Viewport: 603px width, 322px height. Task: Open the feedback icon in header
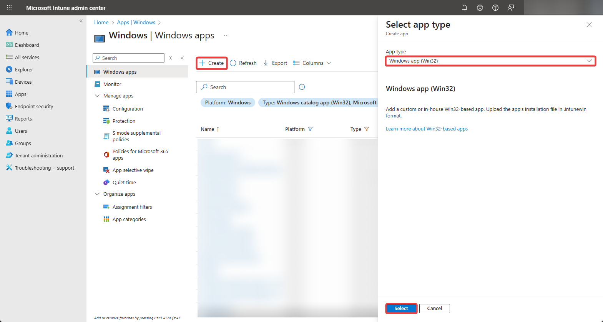(510, 8)
